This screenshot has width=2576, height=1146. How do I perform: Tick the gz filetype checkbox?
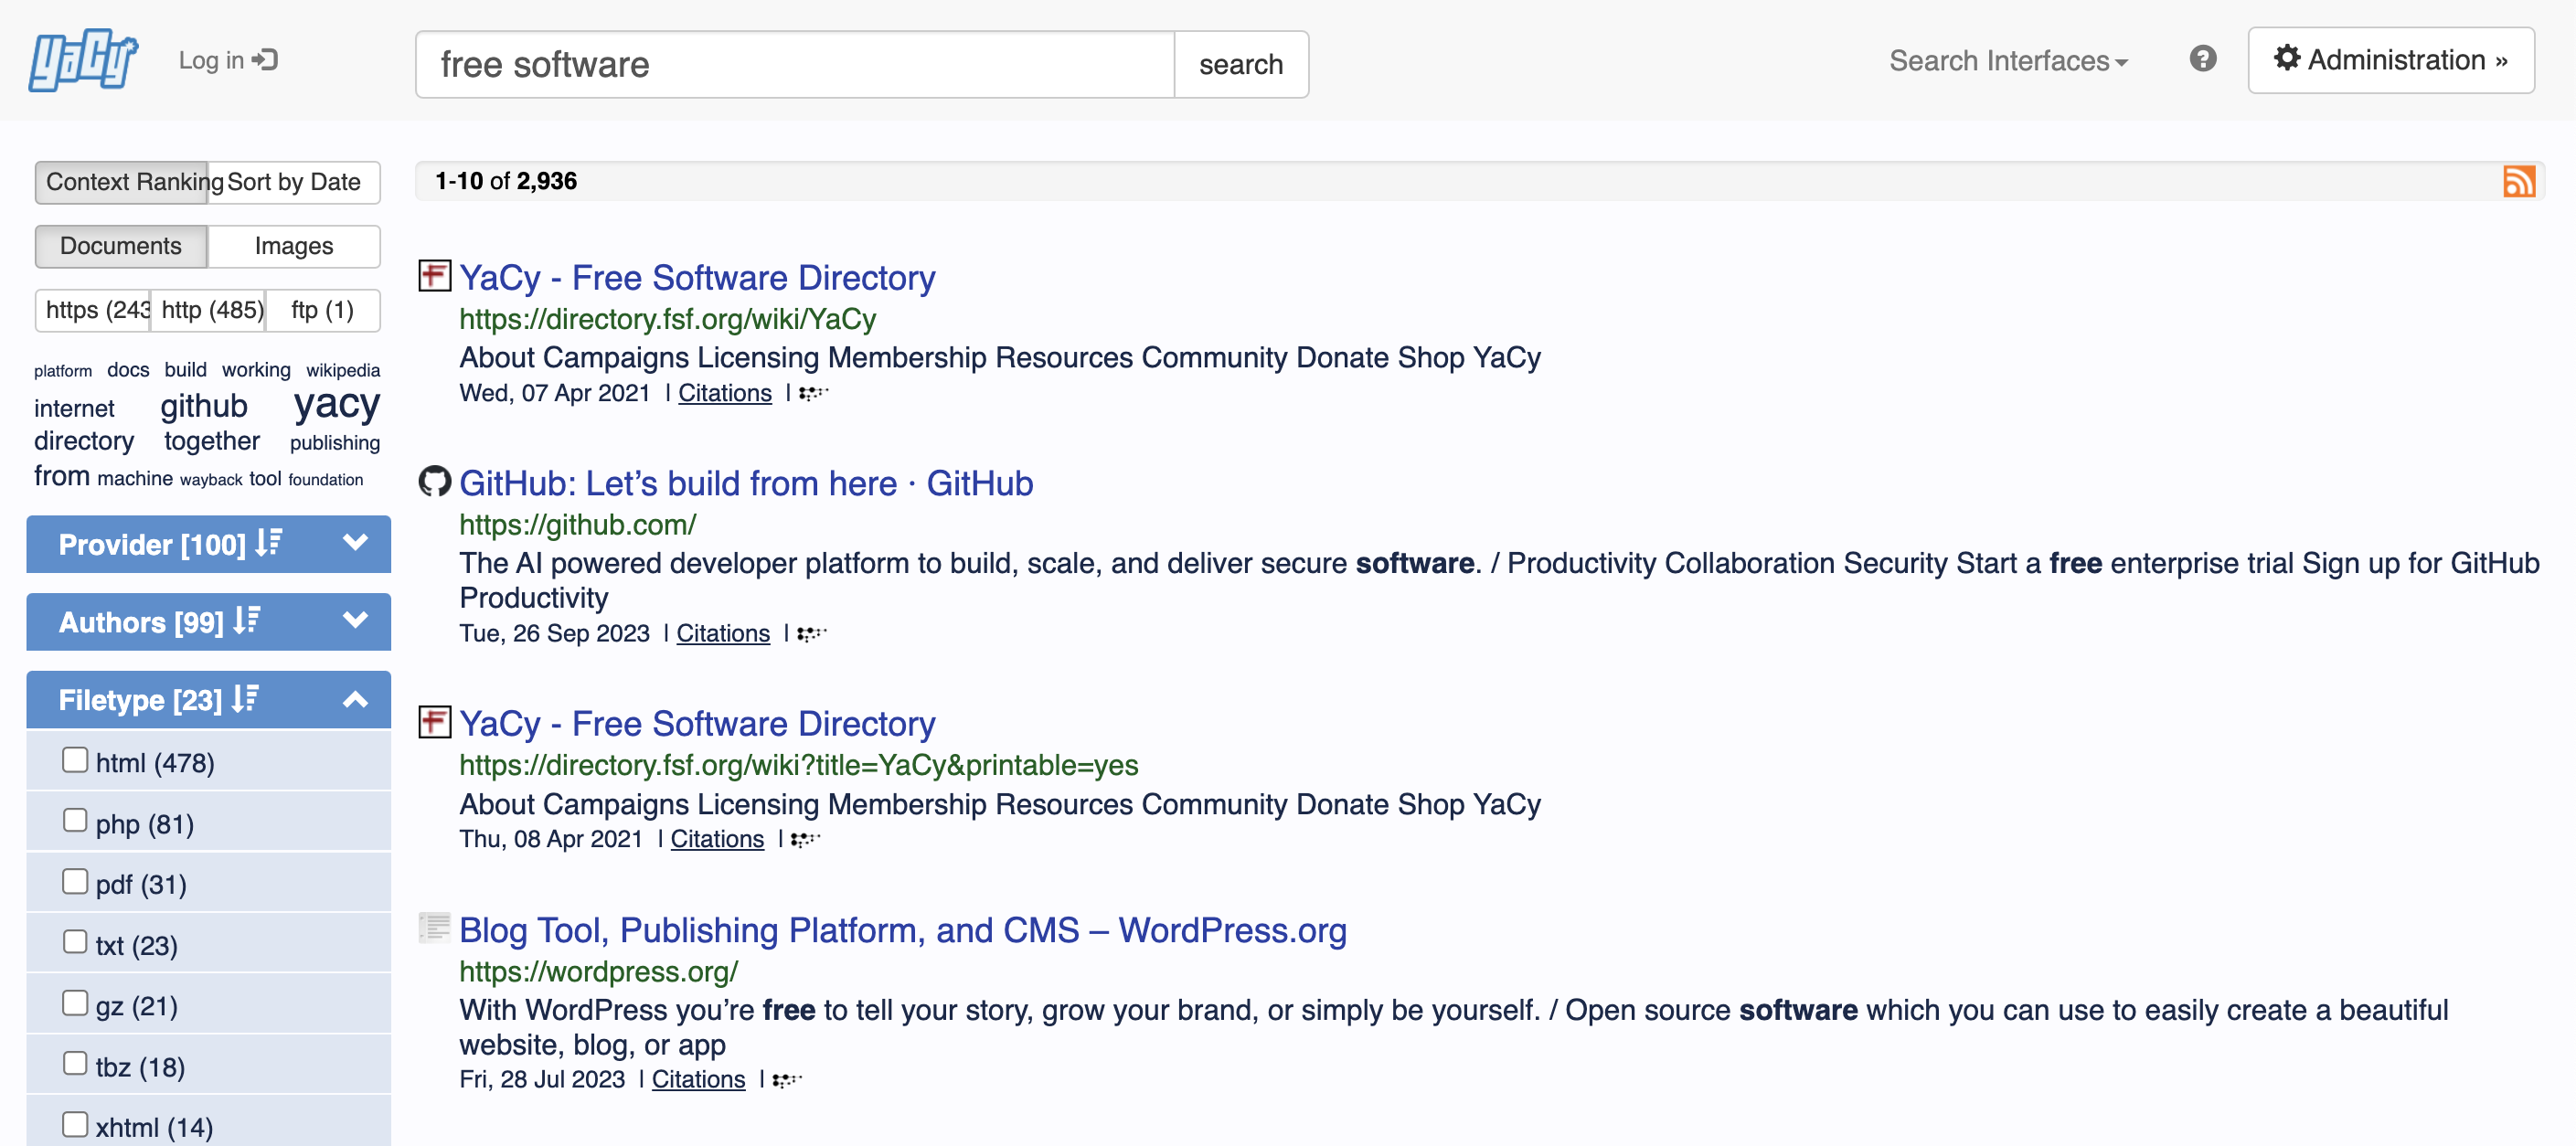click(75, 1003)
